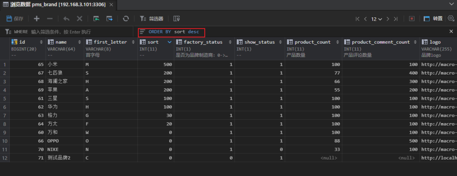Screen dimensions: 457x176
Task: Jump to the last page of results
Action: 396,19
